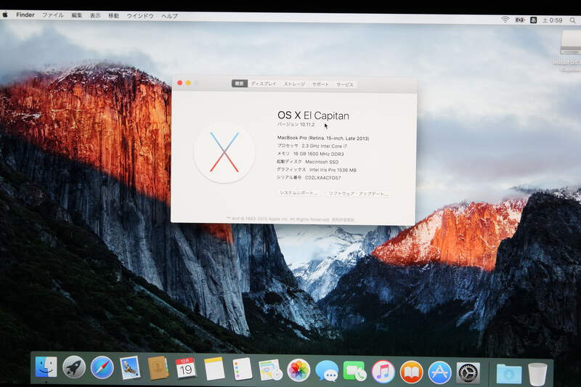Open Messages from the Dock
581x387 pixels.
tap(327, 372)
